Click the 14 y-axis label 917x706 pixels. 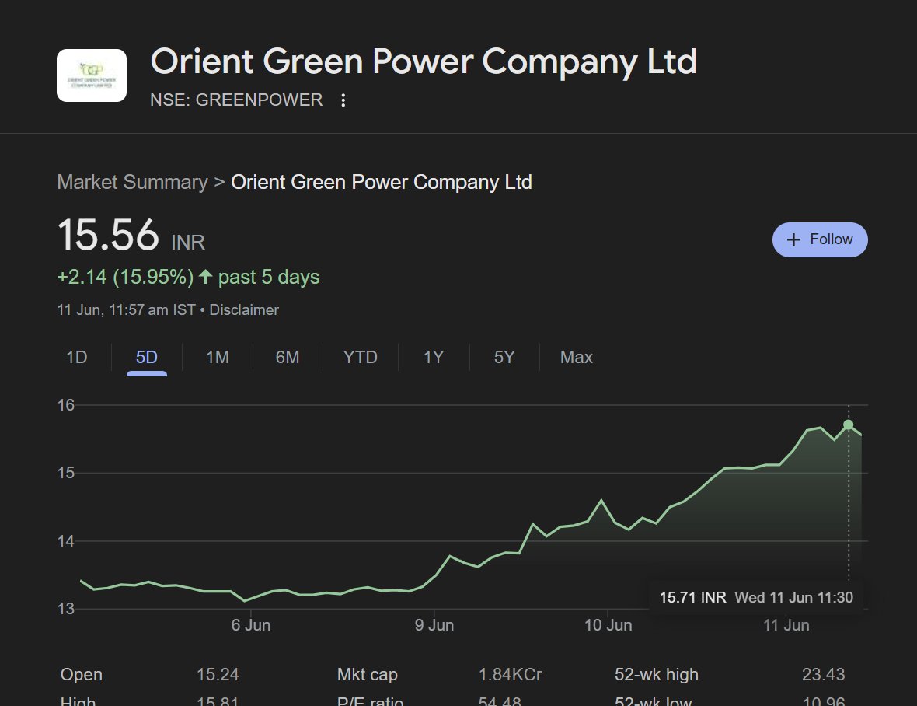(66, 541)
